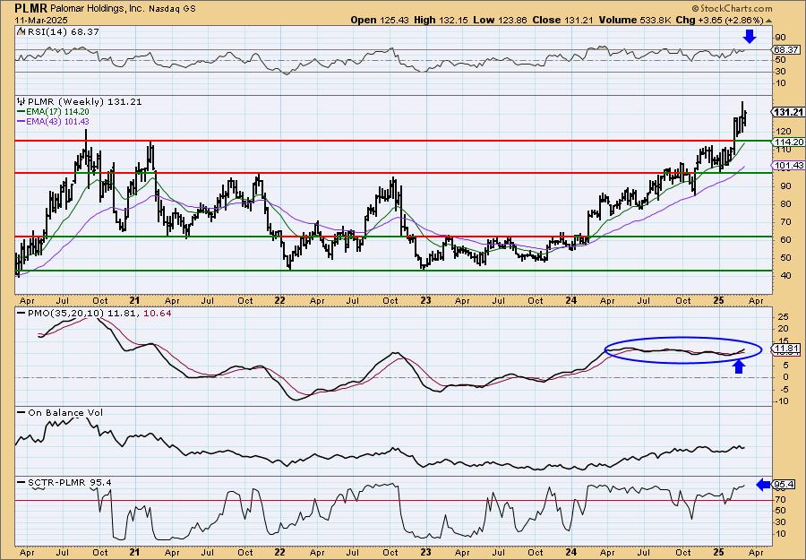This screenshot has height=560, width=806.
Task: Click the 90 label on the RSI axis
Action: (780, 38)
